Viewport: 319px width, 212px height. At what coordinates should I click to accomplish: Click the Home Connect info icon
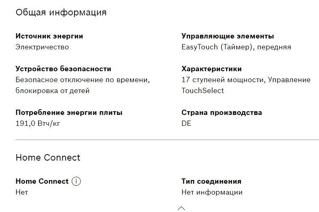pyautogui.click(x=76, y=181)
